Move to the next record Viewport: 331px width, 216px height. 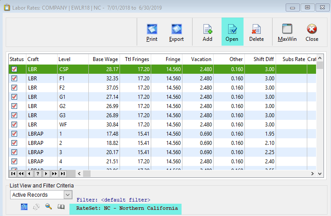tap(46, 174)
